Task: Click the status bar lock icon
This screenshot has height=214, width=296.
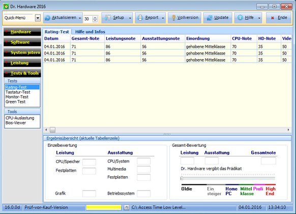Action: coord(127,207)
